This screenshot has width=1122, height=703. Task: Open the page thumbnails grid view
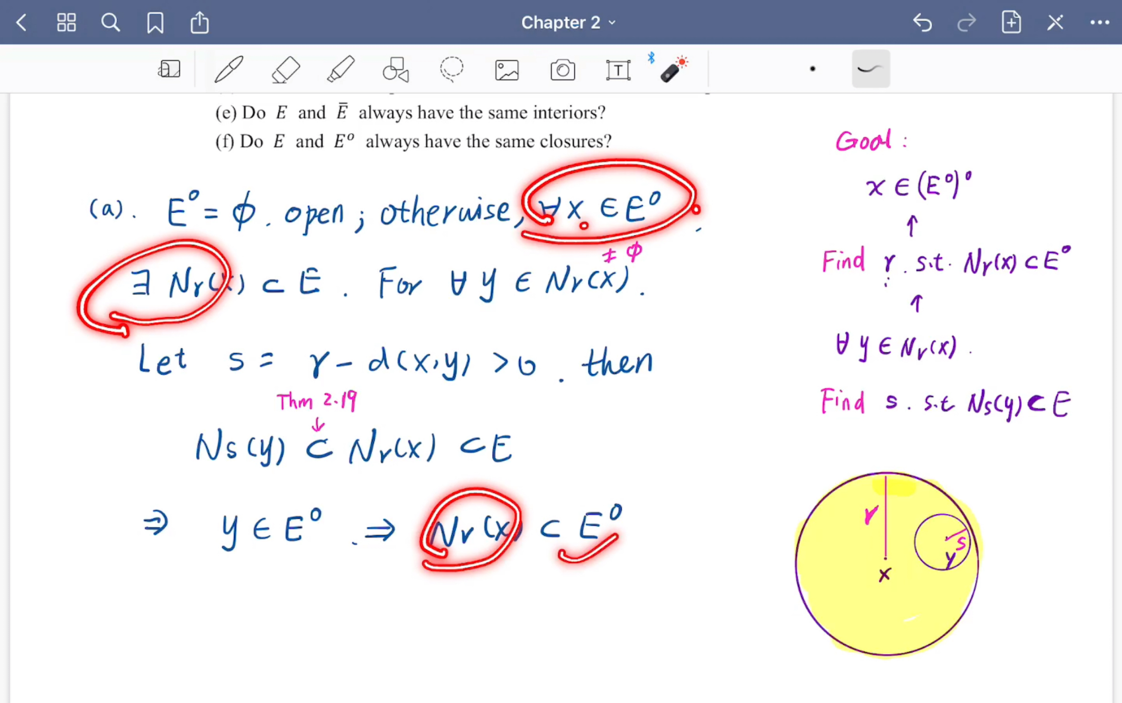pos(66,22)
